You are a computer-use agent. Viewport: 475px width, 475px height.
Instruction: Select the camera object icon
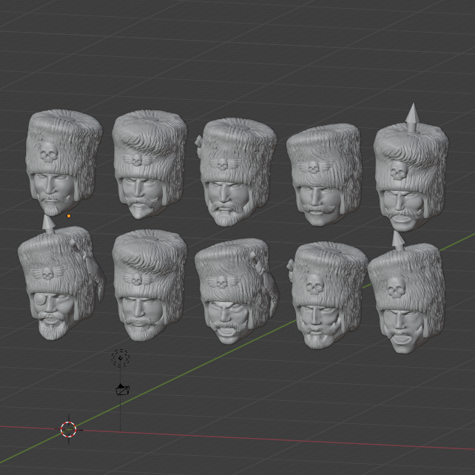pyautogui.click(x=122, y=389)
